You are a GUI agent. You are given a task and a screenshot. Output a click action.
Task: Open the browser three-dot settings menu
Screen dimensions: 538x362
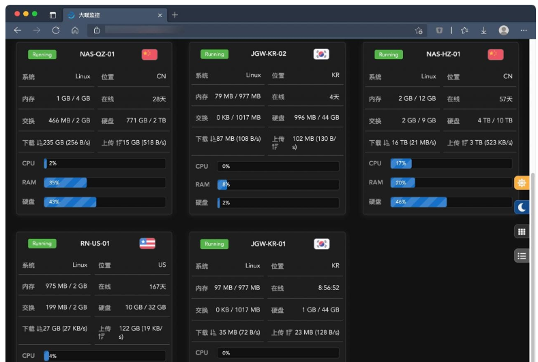click(524, 31)
